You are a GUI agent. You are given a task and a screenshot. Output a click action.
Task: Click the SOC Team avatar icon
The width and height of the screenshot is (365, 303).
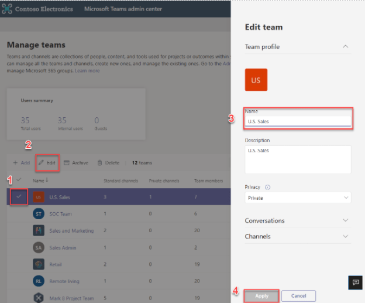click(x=39, y=214)
